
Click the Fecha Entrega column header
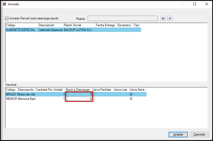tap(106, 25)
